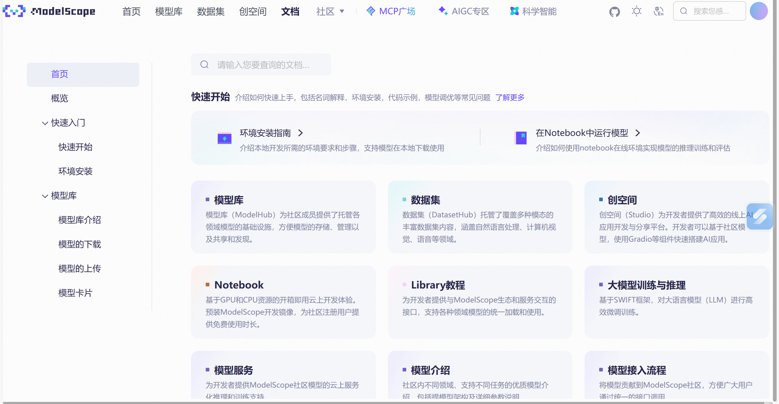The image size is (779, 404).
Task: Click the environment install download icon
Action: [224, 139]
